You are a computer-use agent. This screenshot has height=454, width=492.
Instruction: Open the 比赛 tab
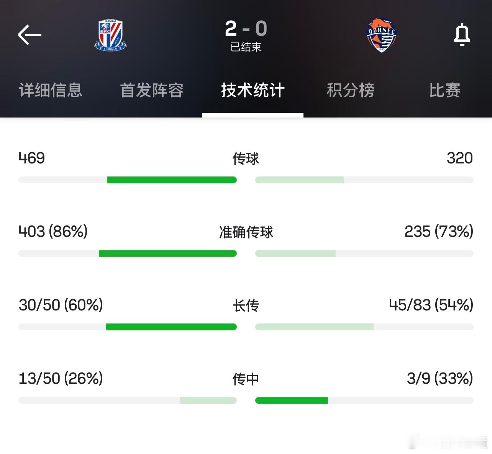click(444, 90)
